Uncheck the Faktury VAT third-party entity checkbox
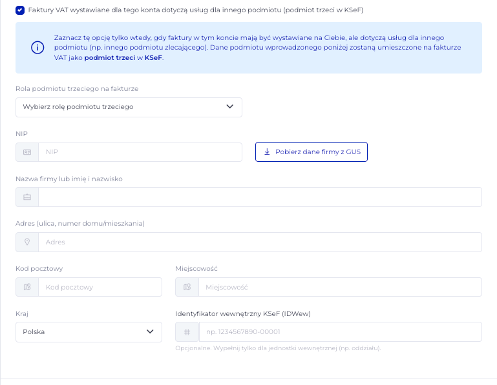This screenshot has height=385, width=497. pyautogui.click(x=20, y=11)
